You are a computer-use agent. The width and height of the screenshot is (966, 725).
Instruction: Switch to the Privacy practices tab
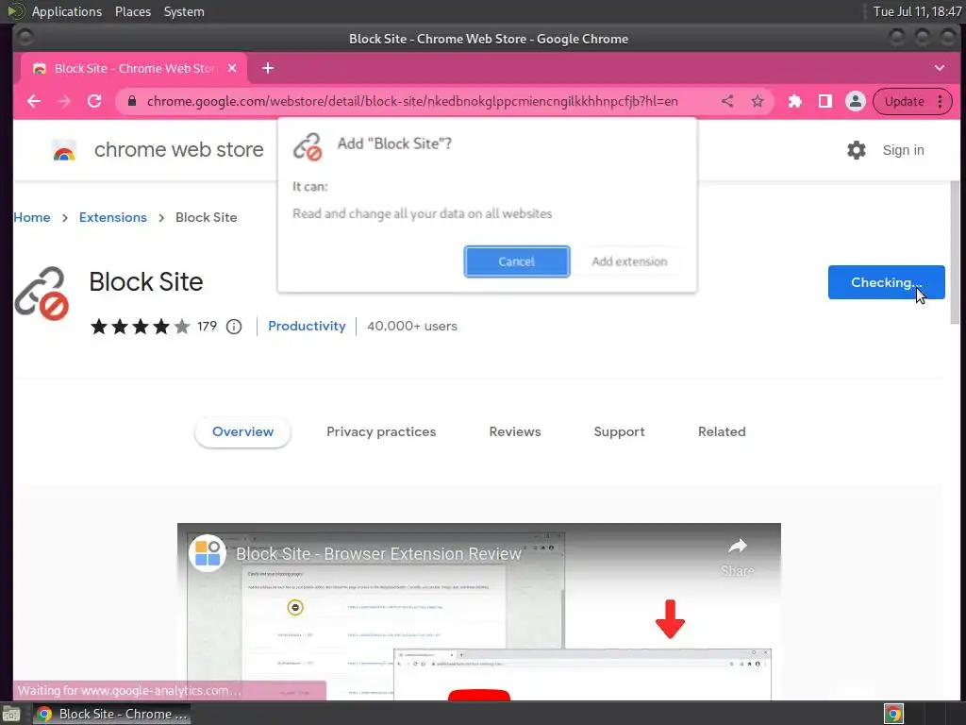click(x=381, y=431)
